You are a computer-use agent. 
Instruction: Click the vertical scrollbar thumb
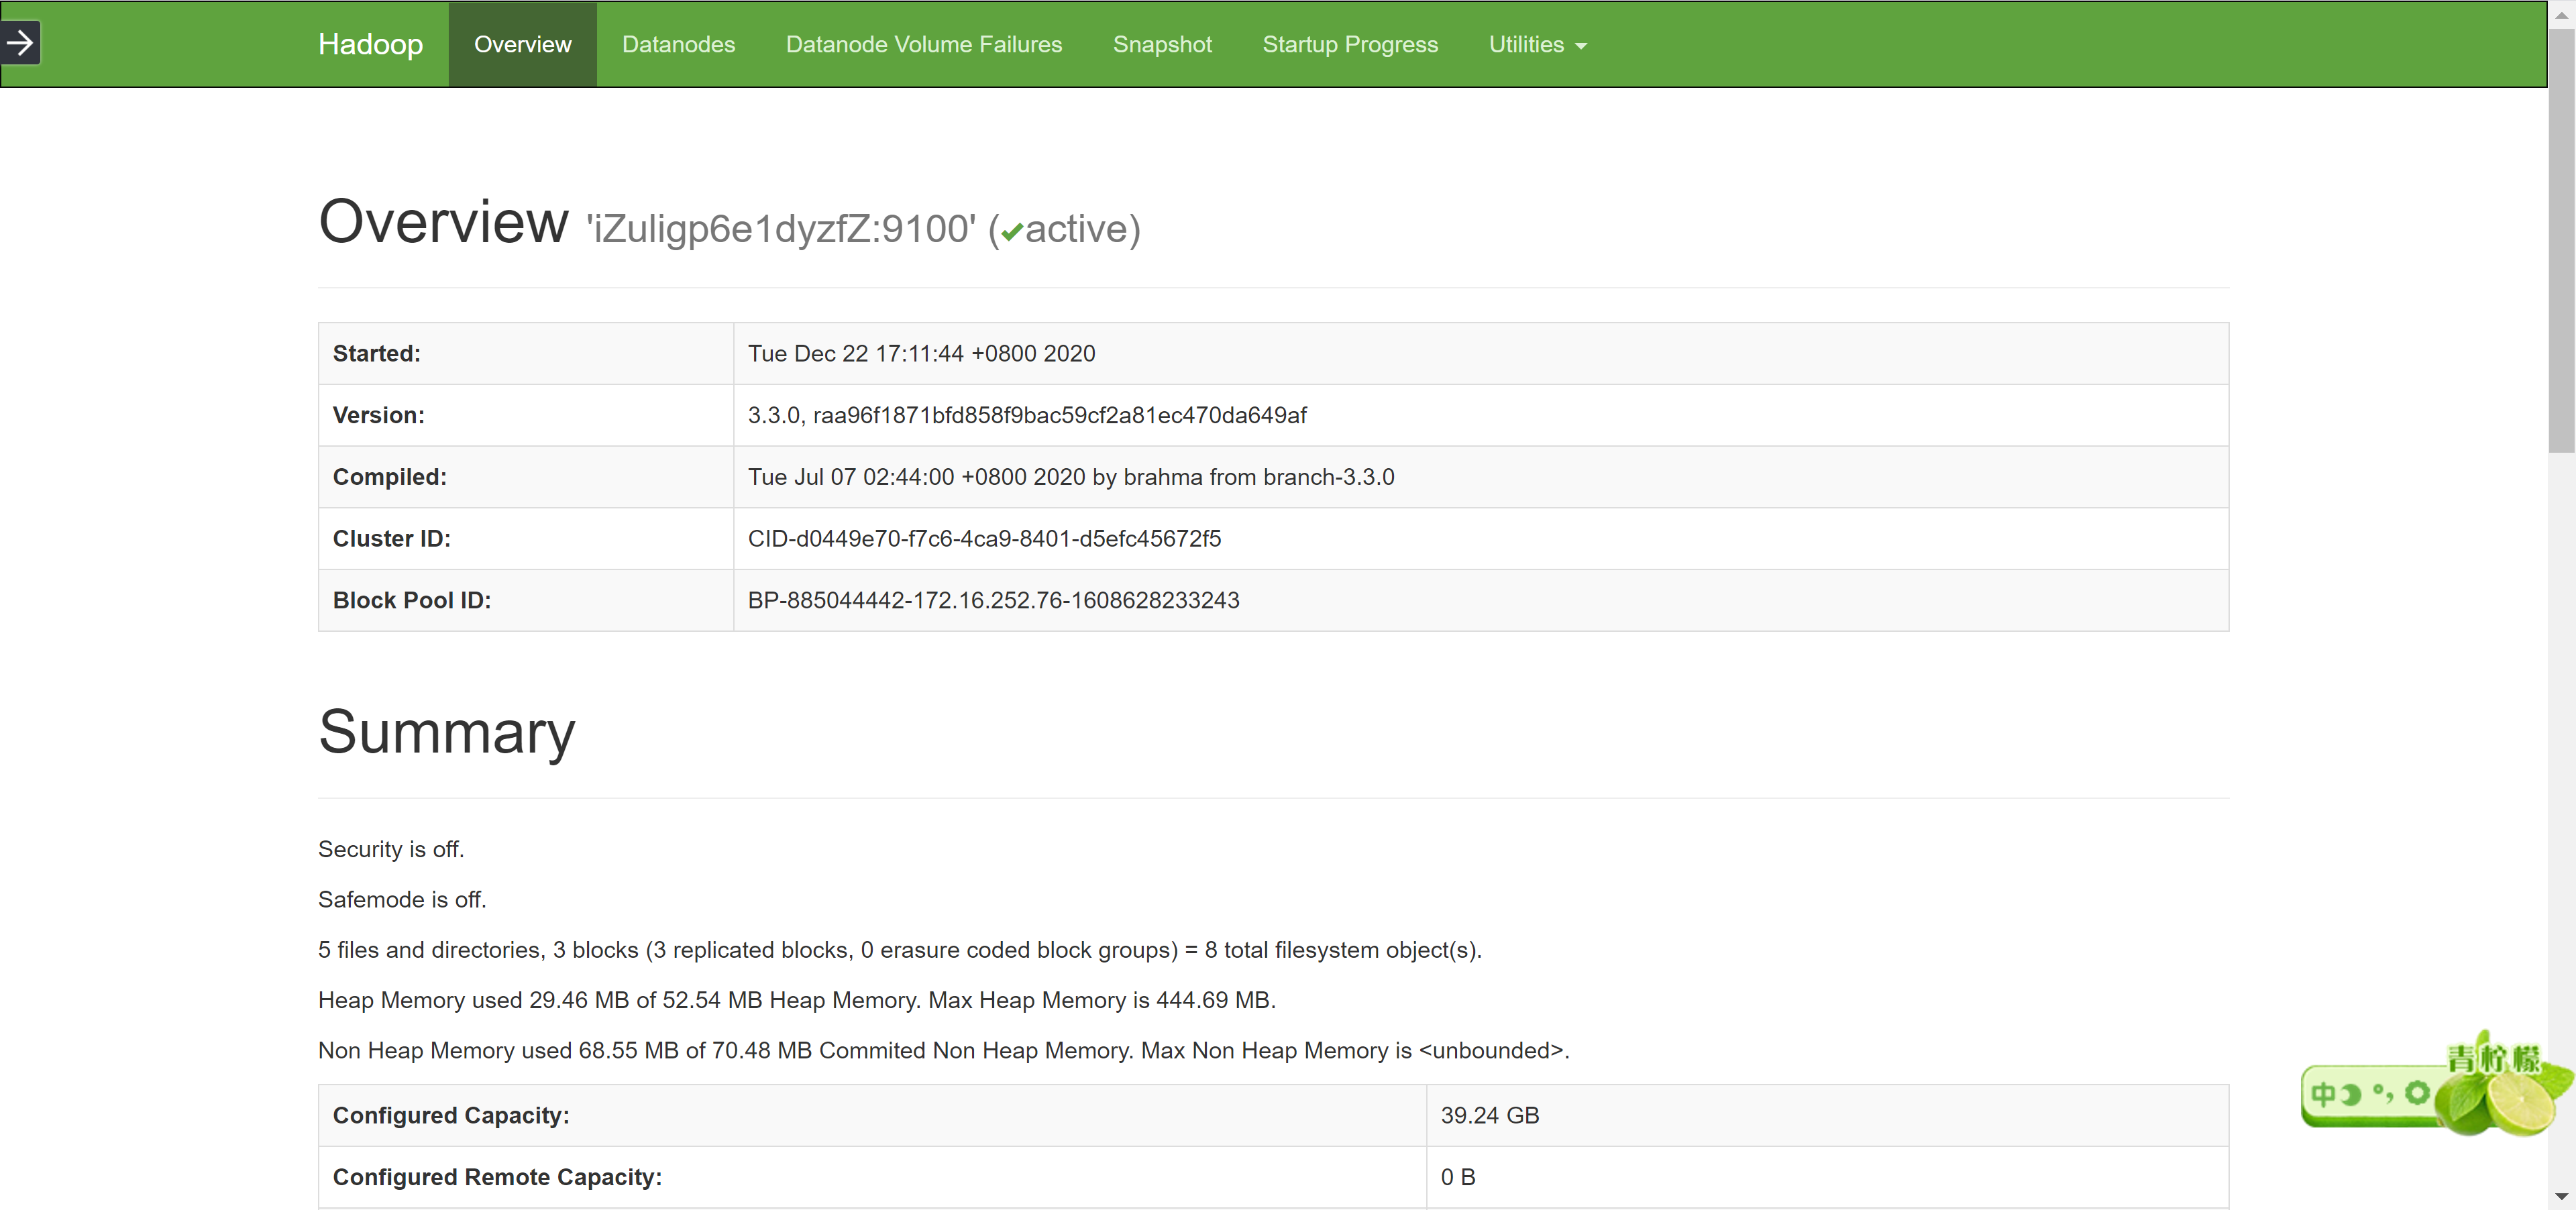[2561, 240]
